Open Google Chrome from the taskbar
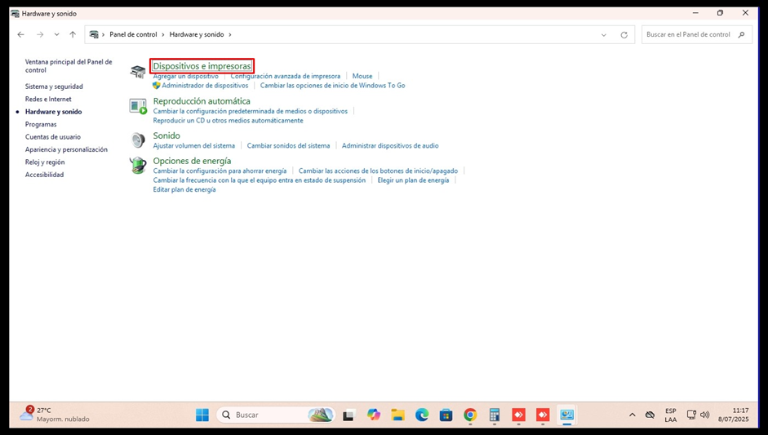The height and width of the screenshot is (435, 768). (x=470, y=415)
